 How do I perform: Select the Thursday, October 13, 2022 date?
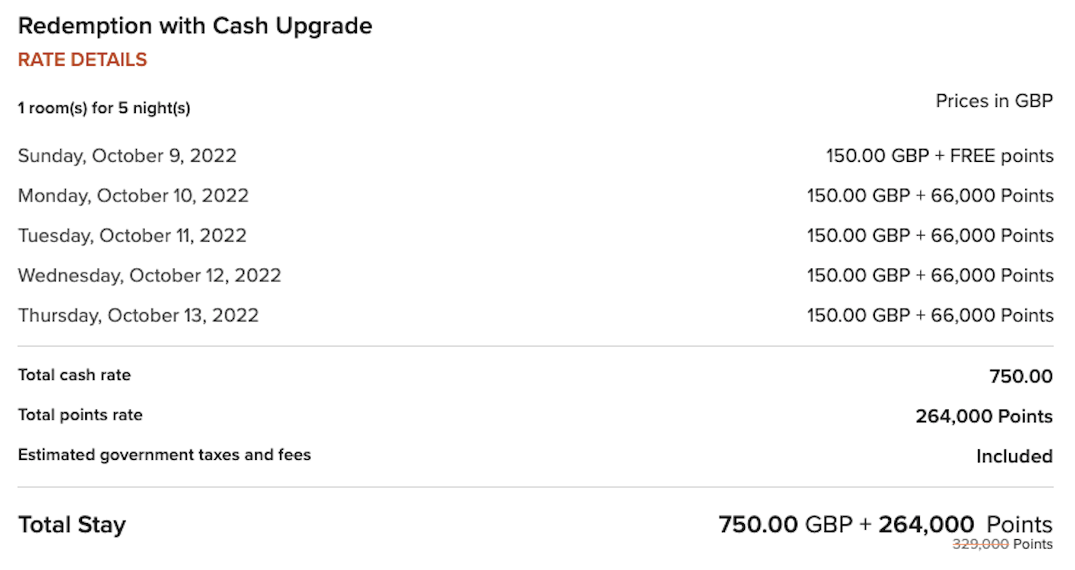pos(138,316)
